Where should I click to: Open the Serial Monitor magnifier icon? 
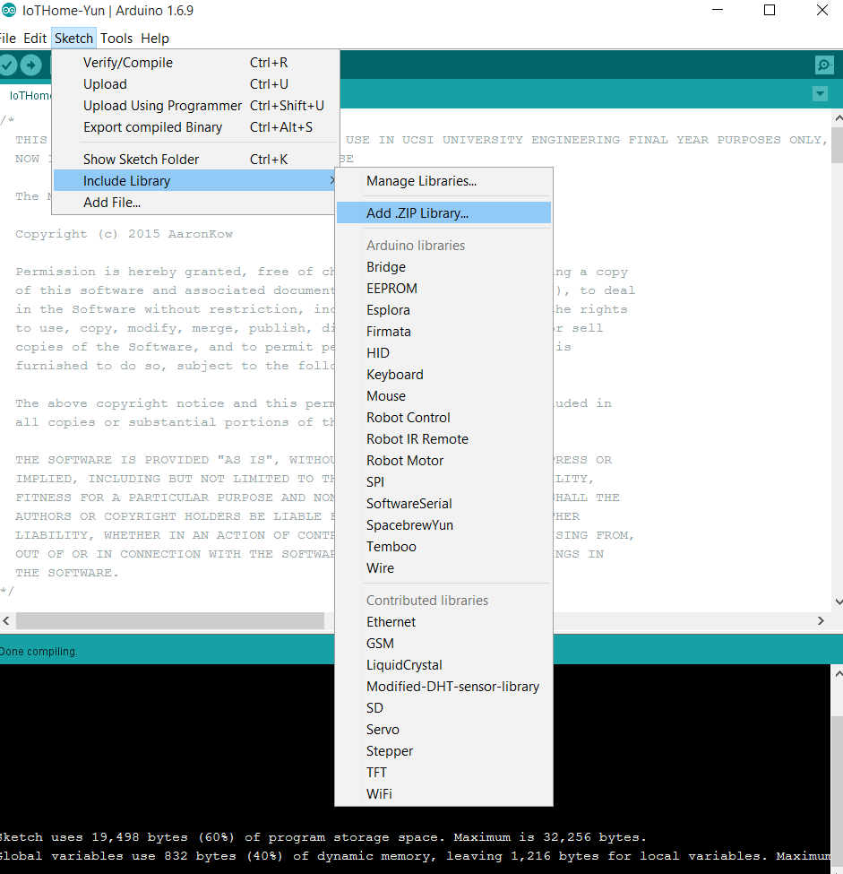(823, 65)
